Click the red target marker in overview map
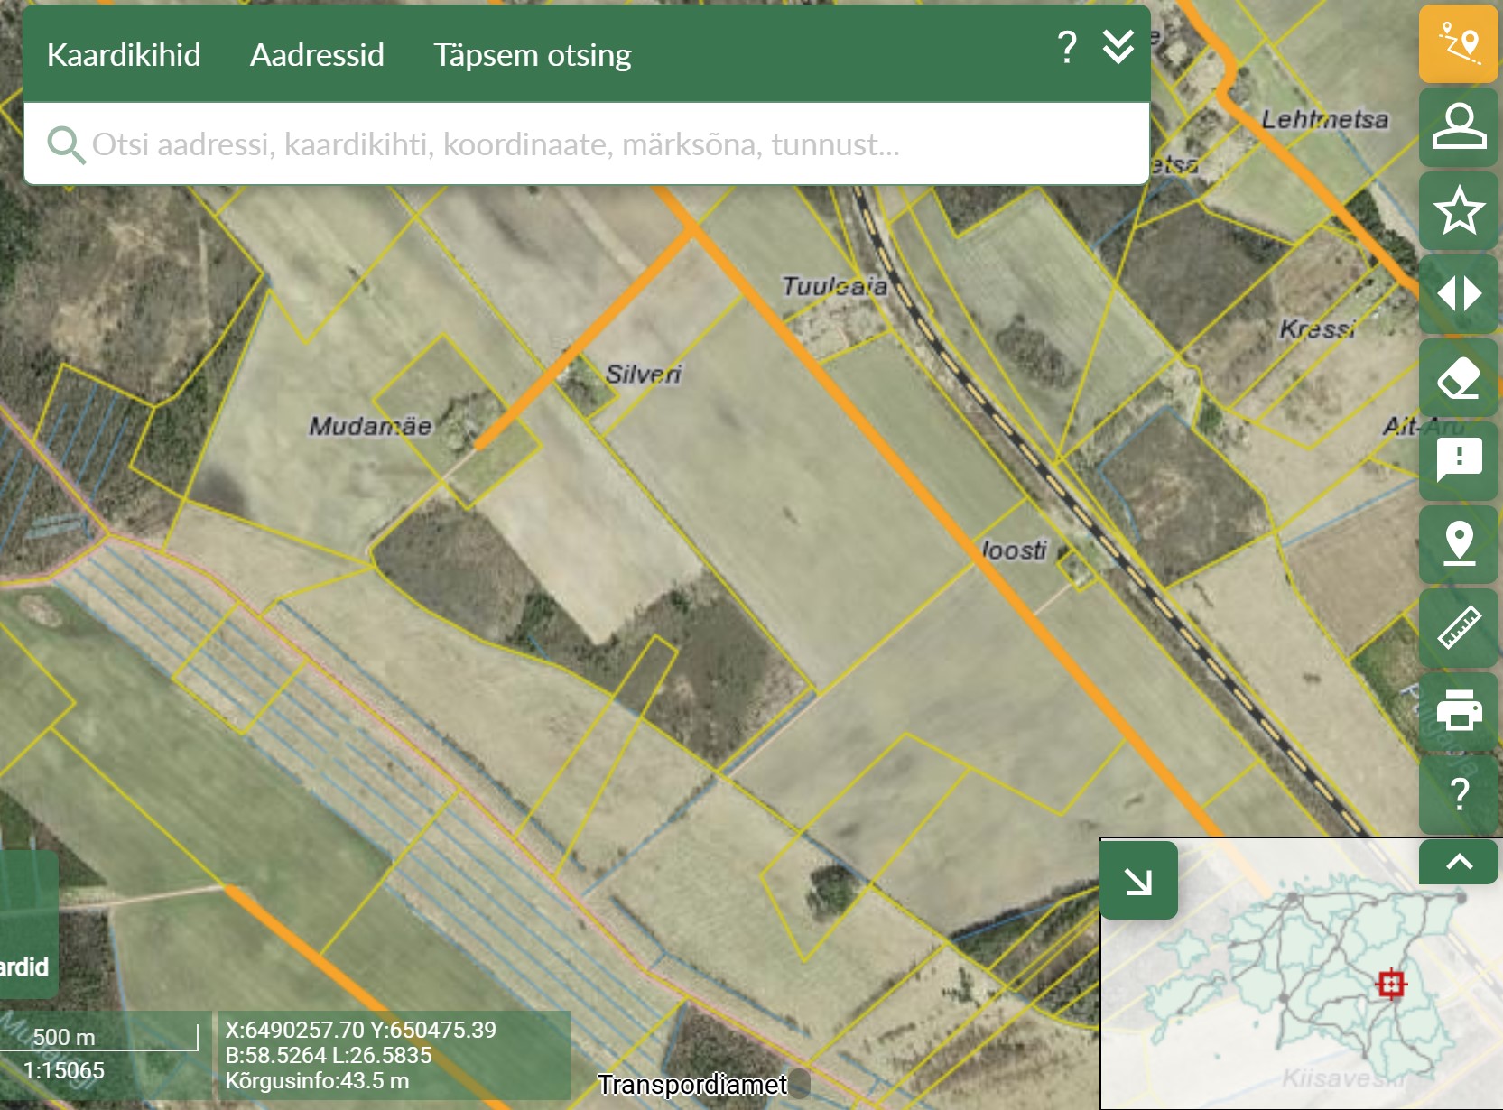This screenshot has width=1503, height=1110. pyautogui.click(x=1391, y=983)
